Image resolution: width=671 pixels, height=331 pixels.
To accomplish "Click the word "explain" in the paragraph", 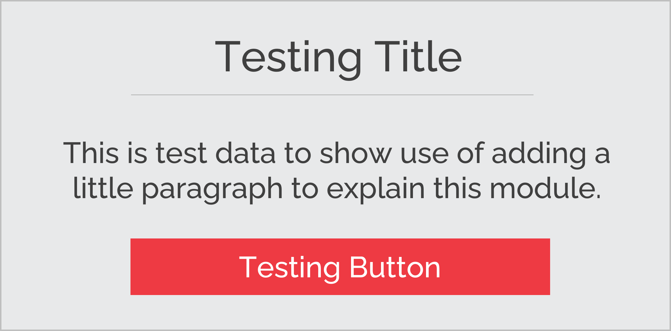I will click(x=376, y=190).
